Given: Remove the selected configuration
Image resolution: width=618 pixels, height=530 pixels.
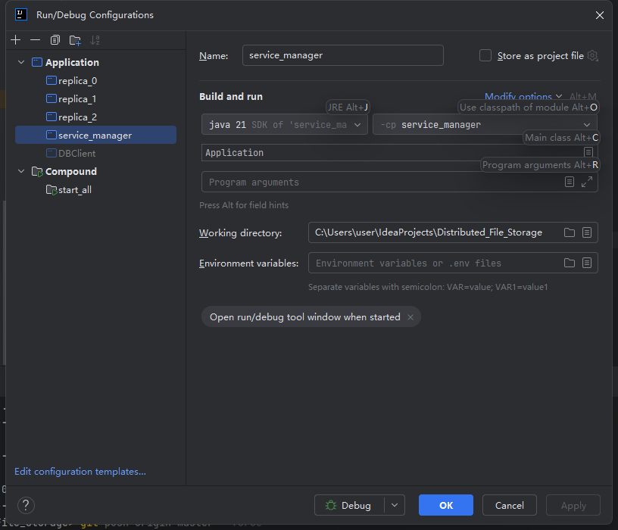Looking at the screenshot, I should click(35, 40).
